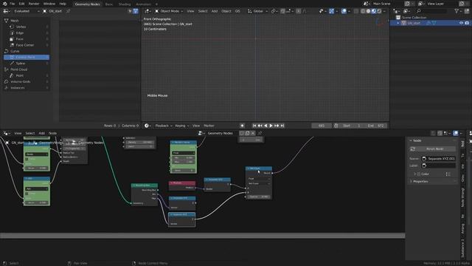Image resolution: width=472 pixels, height=266 pixels.
Task: Open Global transform orientation dropdown
Action: coord(257,11)
